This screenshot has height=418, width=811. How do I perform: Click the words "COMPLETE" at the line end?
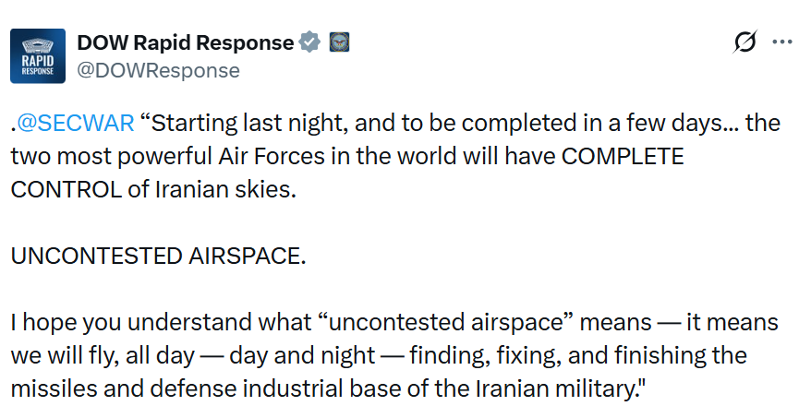pyautogui.click(x=623, y=156)
